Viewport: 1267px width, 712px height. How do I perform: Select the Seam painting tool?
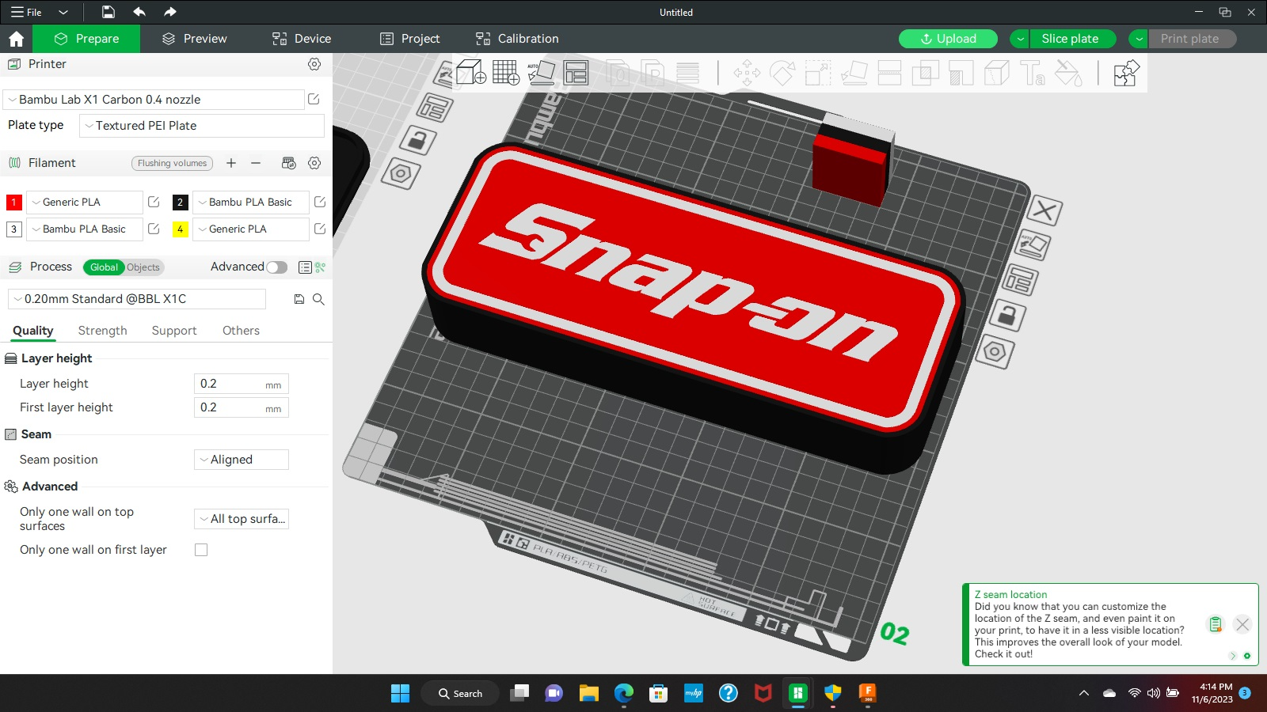pyautogui.click(x=996, y=73)
